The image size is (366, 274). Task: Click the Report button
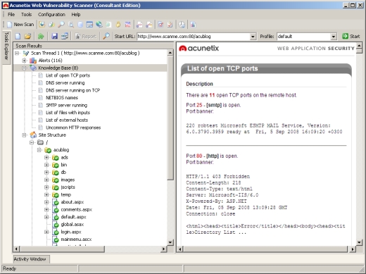(x=86, y=36)
